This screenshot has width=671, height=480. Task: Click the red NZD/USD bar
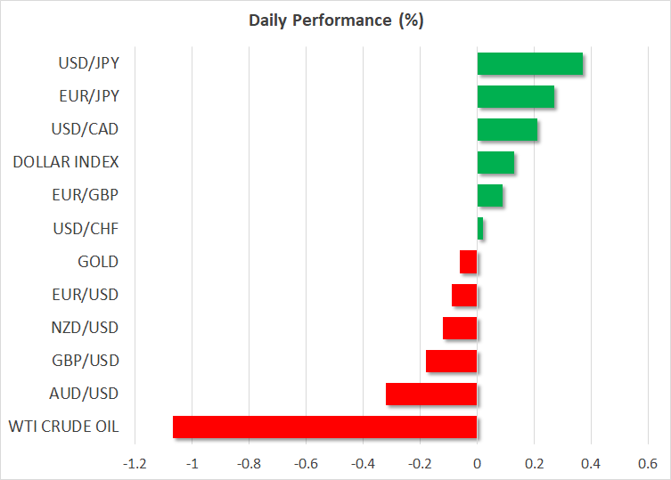click(x=460, y=328)
